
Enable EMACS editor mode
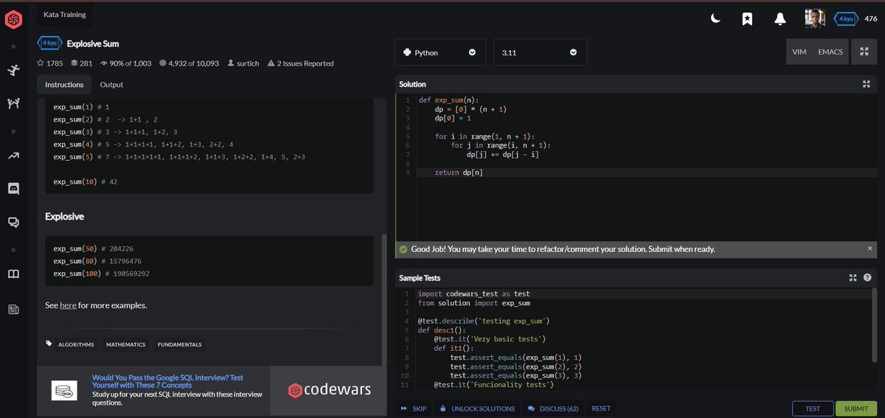830,52
